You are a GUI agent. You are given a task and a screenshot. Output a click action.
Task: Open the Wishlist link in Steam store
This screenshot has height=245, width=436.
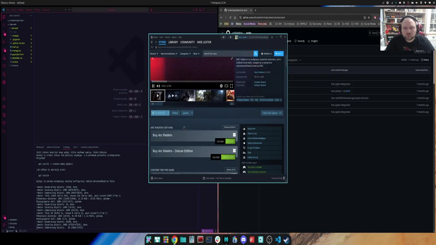(x=267, y=53)
